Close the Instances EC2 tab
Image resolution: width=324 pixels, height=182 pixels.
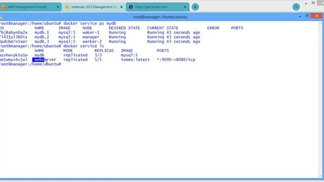point(121,7)
